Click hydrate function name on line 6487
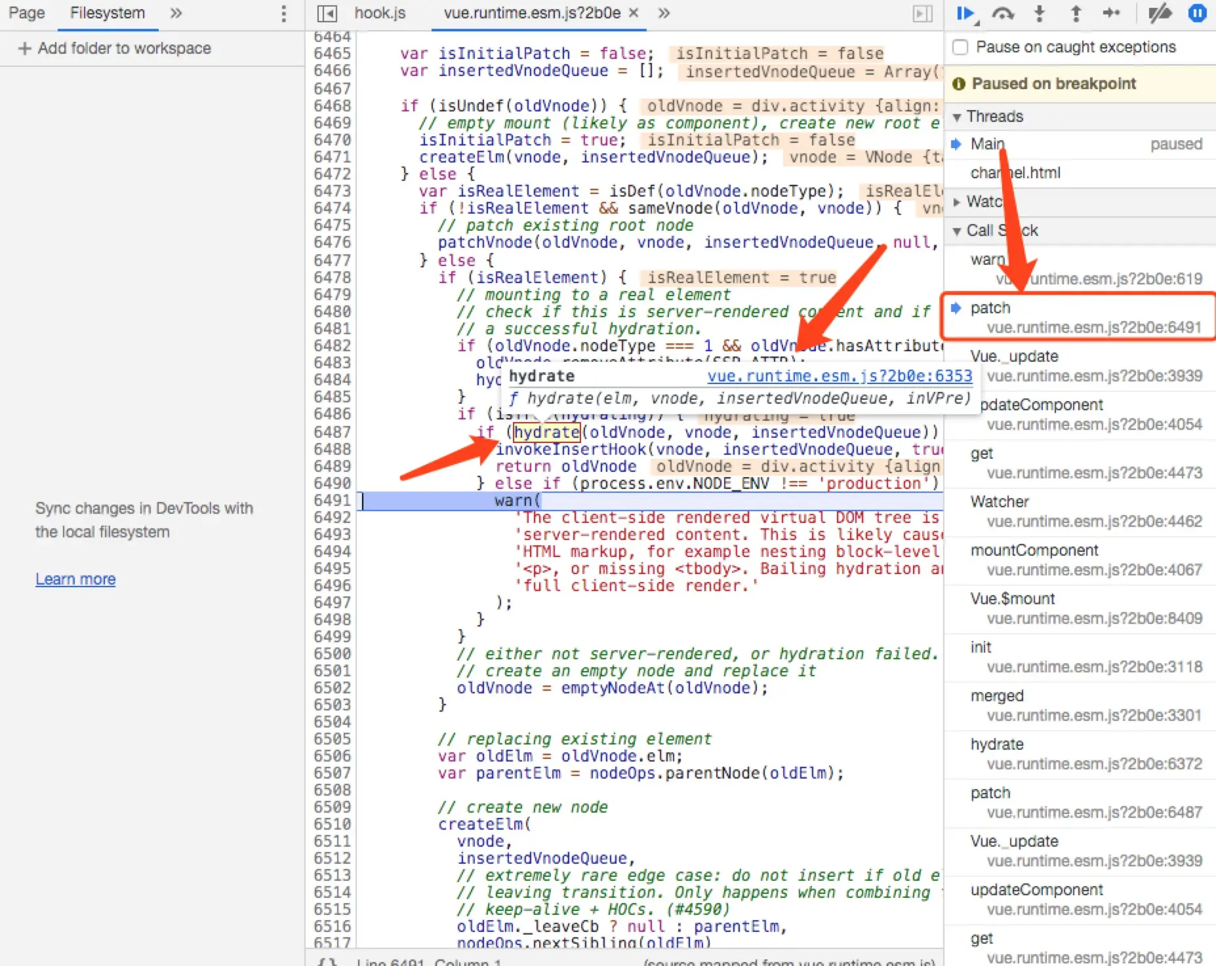This screenshot has width=1216, height=966. (x=547, y=433)
